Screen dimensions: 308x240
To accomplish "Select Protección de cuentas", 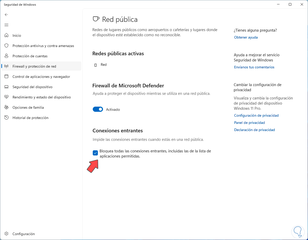I will [x=41, y=56].
